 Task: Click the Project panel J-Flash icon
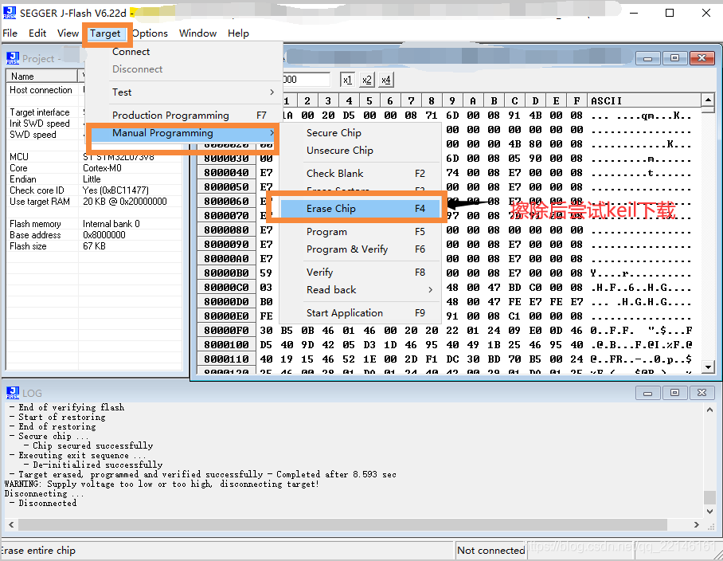13,58
